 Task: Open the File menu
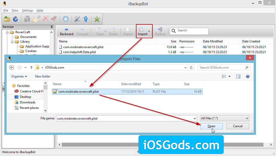pyautogui.click(x=6, y=10)
